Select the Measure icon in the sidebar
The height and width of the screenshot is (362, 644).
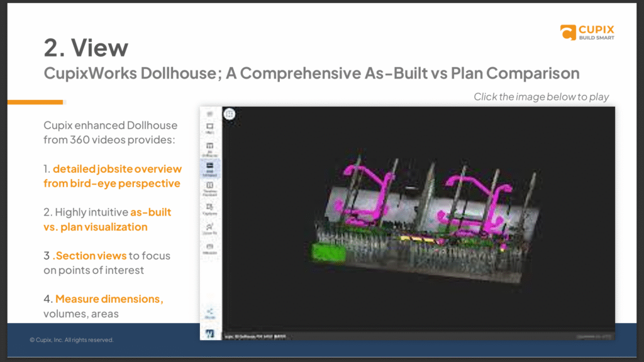(x=210, y=249)
